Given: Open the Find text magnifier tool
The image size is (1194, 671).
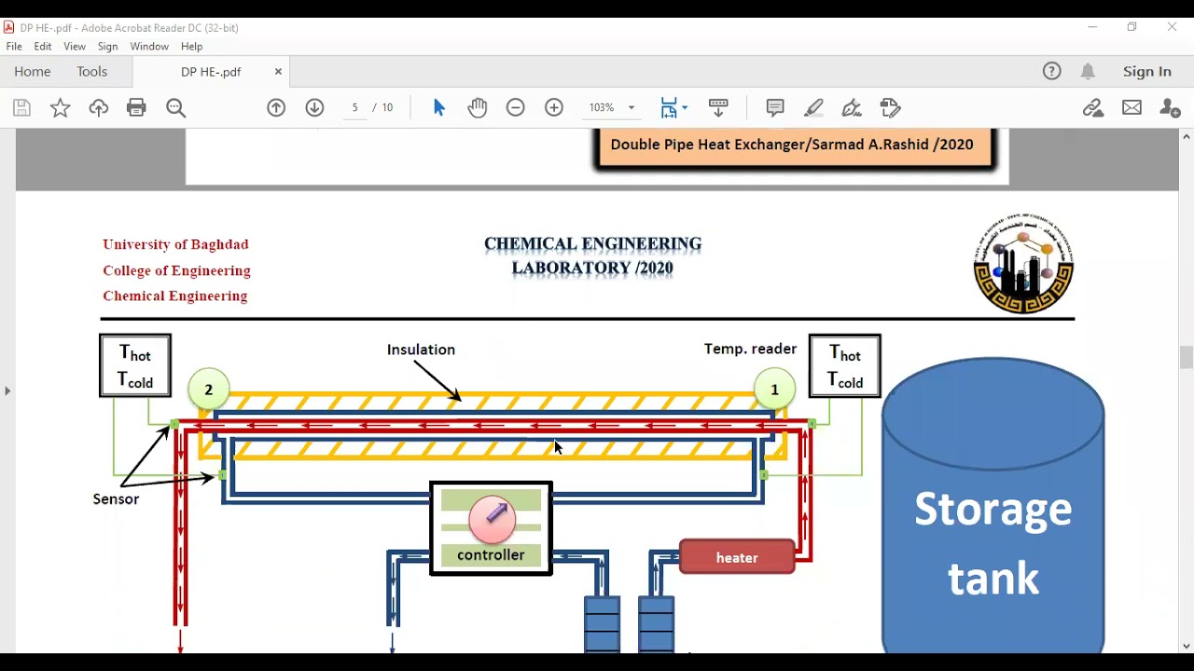Looking at the screenshot, I should [175, 108].
